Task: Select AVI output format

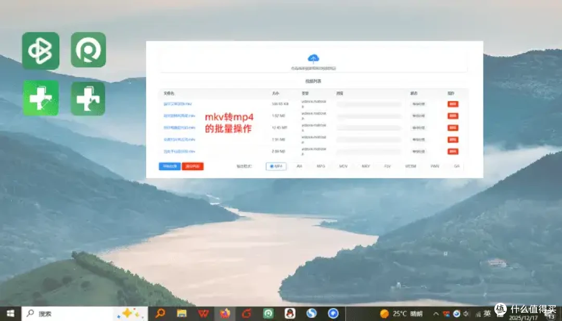Action: pos(299,166)
